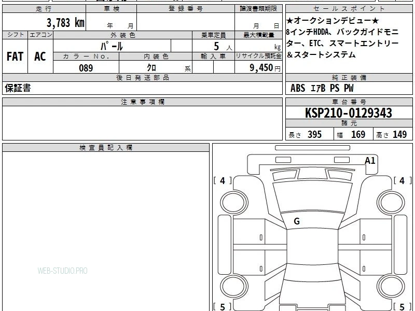Click the rear-left tire on diagram
415x311 pixels.
click(234, 287)
